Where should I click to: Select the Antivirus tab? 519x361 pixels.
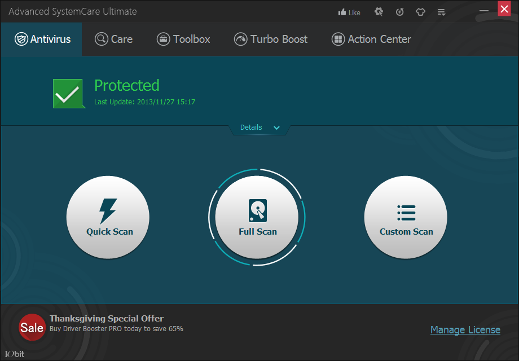[x=42, y=39]
